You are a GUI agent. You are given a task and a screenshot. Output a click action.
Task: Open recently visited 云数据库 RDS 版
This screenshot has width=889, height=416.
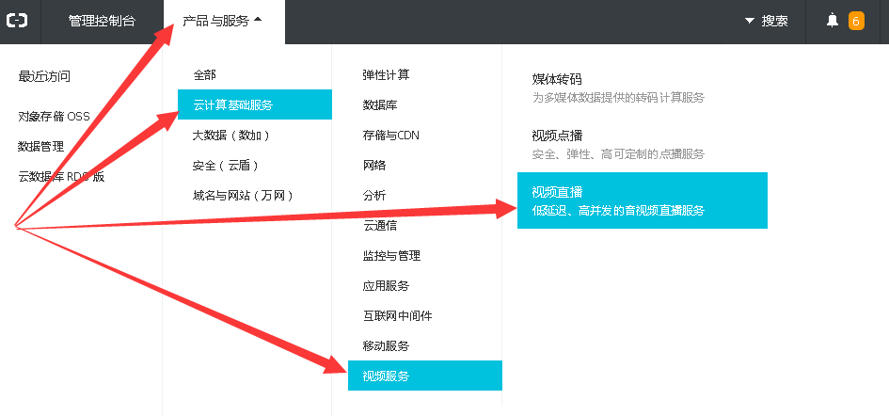[61, 177]
